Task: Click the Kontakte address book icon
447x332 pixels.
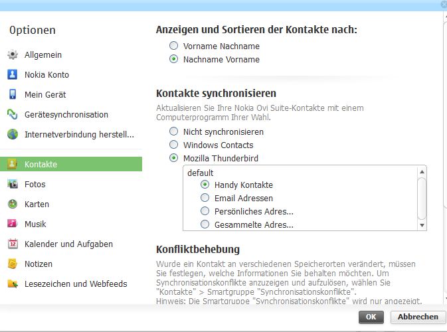Action: click(12, 164)
